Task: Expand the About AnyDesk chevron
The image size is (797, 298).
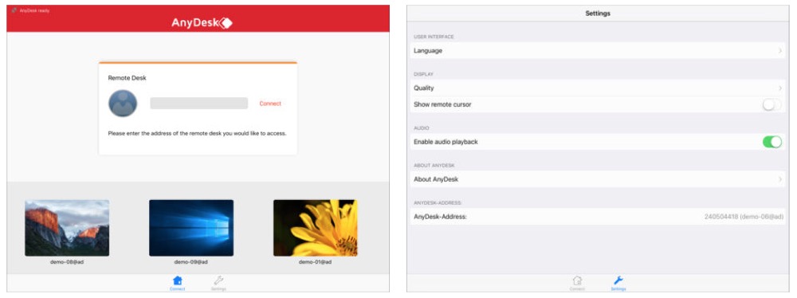Action: pyautogui.click(x=779, y=179)
